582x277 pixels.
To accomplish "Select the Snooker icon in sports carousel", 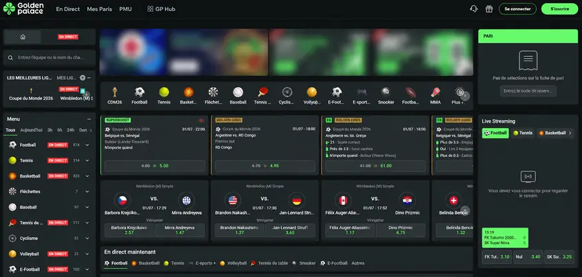I will 386,92.
